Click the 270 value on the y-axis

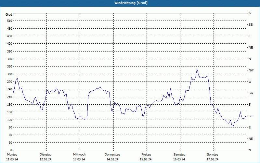coord(10,82)
